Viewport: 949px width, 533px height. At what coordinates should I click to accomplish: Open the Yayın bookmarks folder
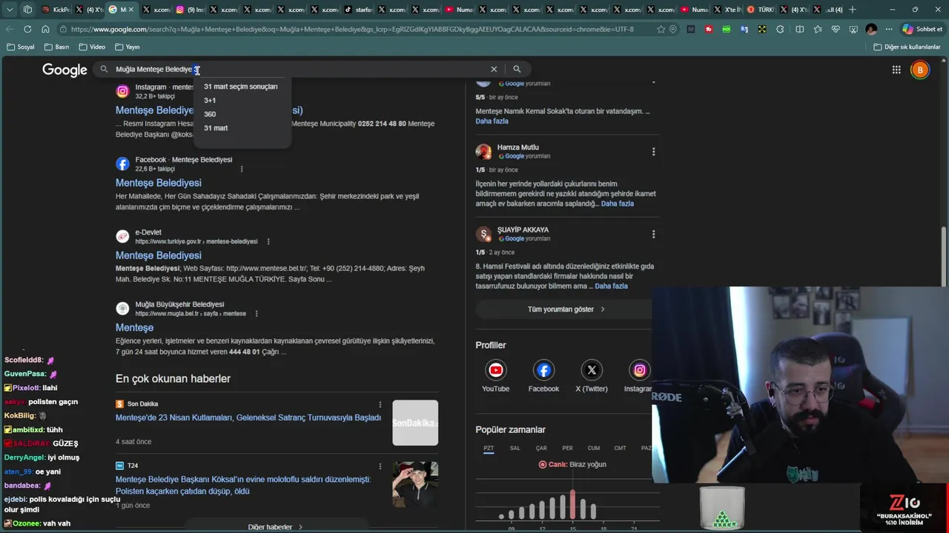pos(128,47)
